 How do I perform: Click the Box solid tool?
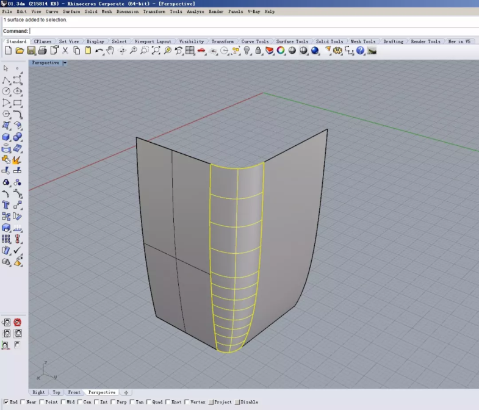[x=6, y=137]
